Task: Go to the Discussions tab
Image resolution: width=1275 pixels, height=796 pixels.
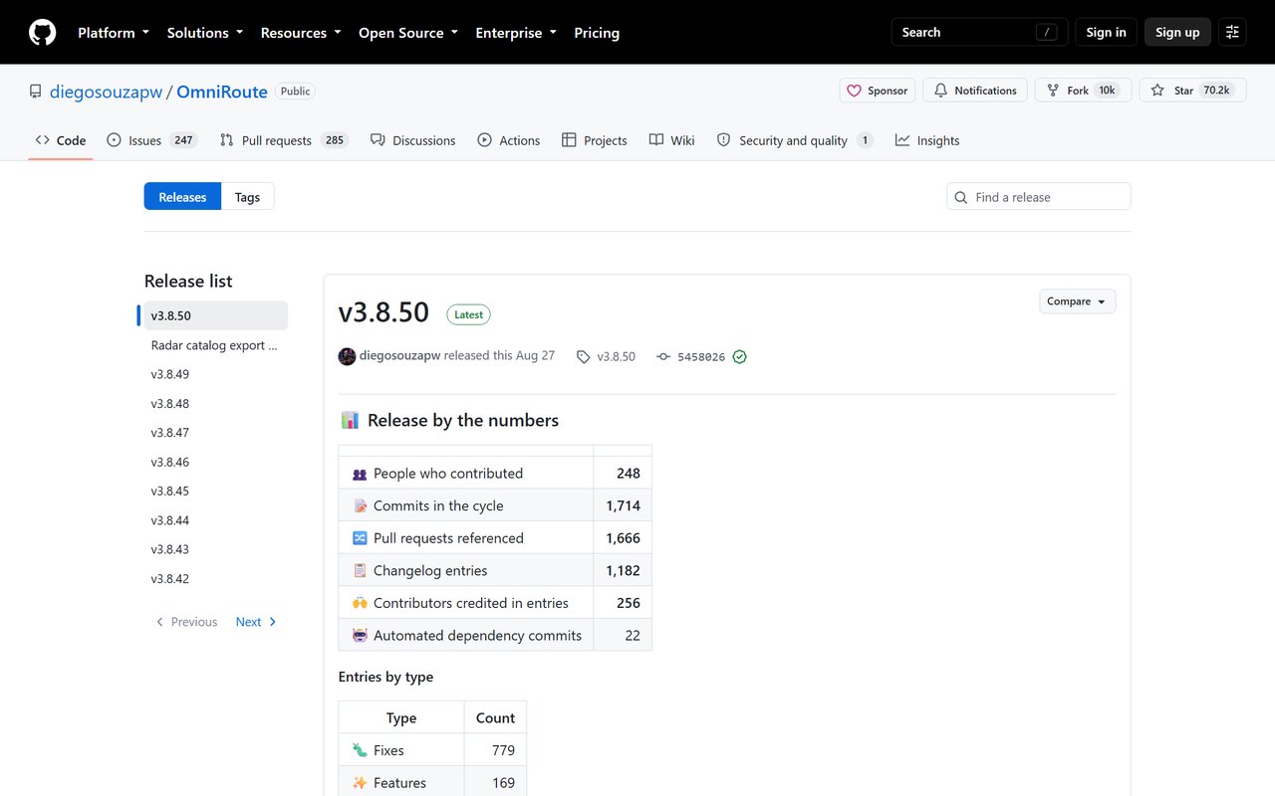Action: point(413,140)
